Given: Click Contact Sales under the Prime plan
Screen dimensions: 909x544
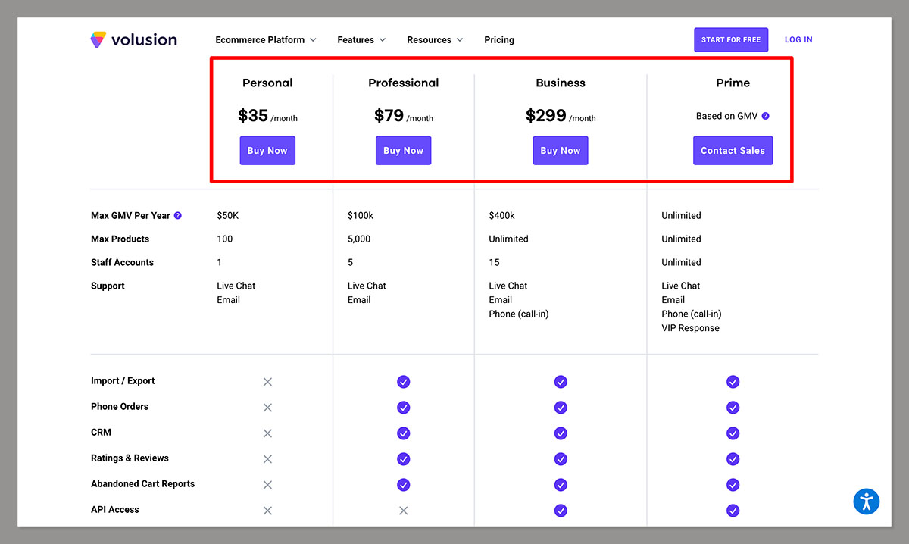Looking at the screenshot, I should [x=733, y=150].
